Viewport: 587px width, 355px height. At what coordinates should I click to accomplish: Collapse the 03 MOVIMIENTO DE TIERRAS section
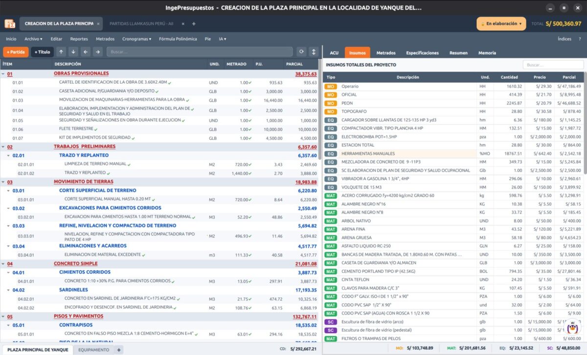pyautogui.click(x=3, y=182)
